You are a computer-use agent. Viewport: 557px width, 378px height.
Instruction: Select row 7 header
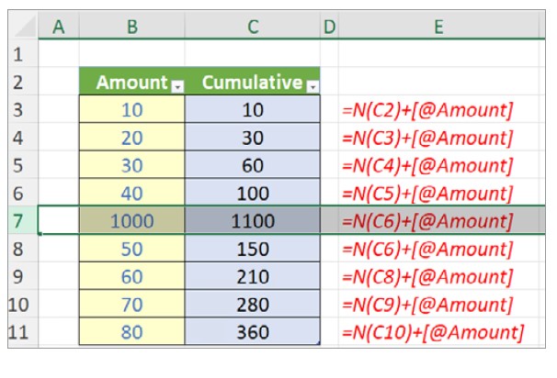[x=18, y=221]
